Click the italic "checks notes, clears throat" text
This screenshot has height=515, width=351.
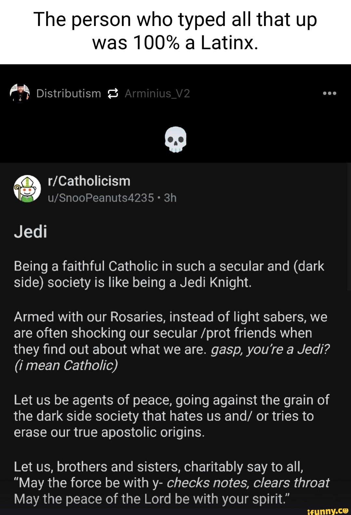click(248, 483)
